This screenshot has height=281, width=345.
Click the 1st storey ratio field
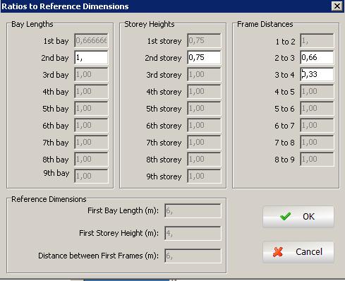click(x=204, y=41)
